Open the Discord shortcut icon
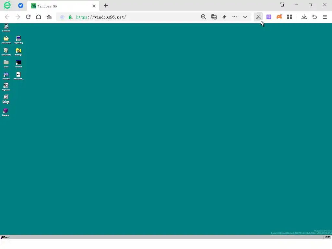The width and height of the screenshot is (332, 249). (x=6, y=76)
